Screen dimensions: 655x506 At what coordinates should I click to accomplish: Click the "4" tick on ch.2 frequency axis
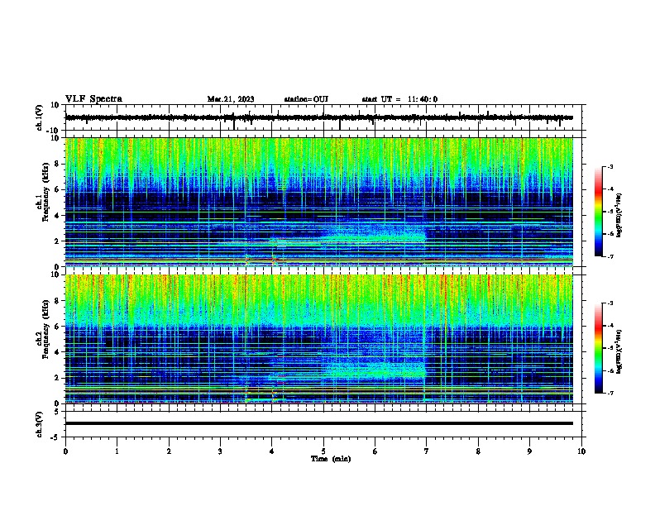(58, 352)
